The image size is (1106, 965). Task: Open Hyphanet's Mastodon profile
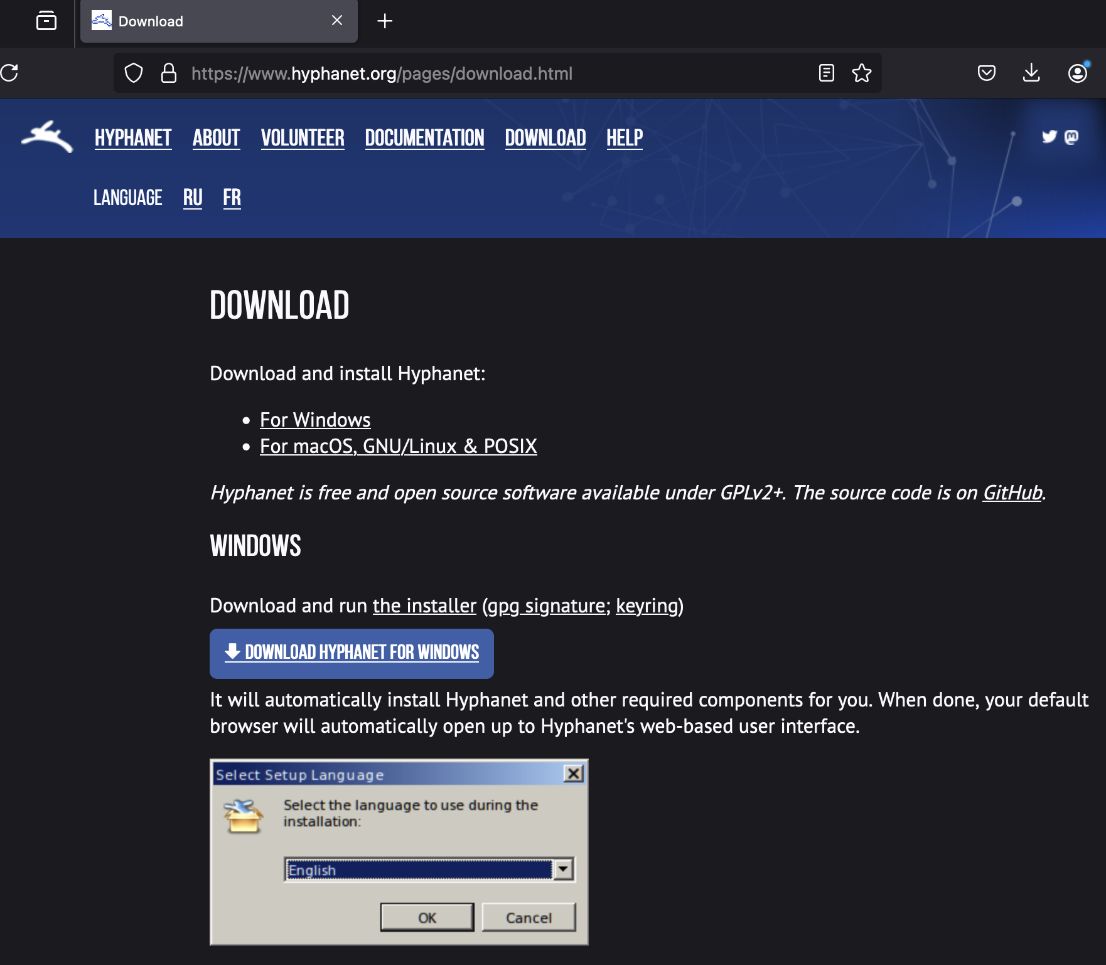pos(1073,137)
